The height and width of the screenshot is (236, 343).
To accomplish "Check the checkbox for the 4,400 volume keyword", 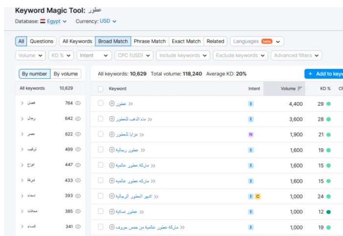I will pyautogui.click(x=101, y=103).
